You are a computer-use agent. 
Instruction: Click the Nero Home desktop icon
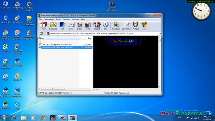click(x=17, y=19)
